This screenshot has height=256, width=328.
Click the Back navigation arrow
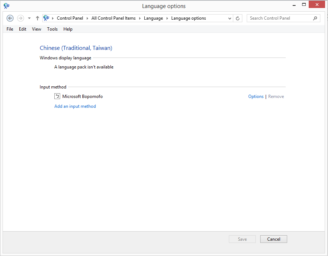click(x=10, y=18)
